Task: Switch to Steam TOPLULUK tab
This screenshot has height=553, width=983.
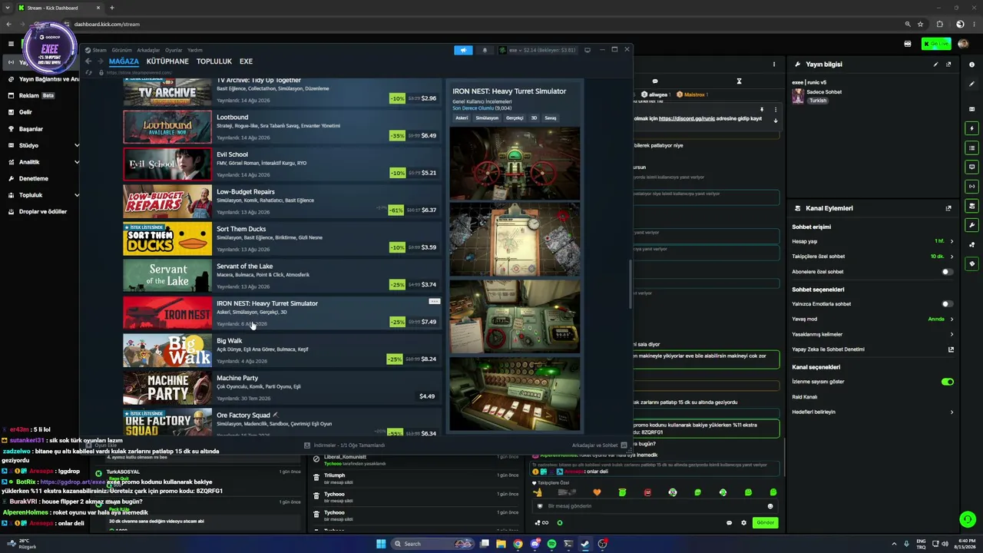Action: 214,61
